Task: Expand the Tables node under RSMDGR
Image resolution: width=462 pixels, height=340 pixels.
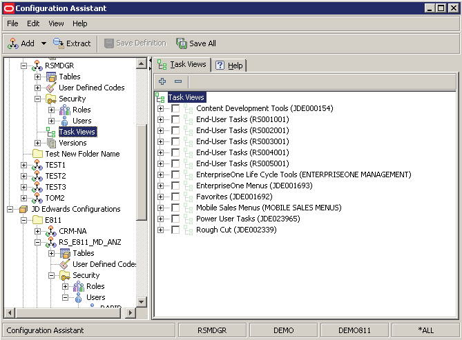Action: tap(37, 77)
